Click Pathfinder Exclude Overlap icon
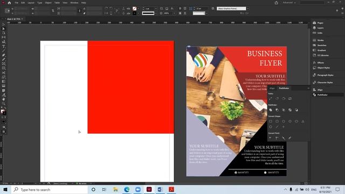Viewport: 345px width, 194px height. click(x=290, y=110)
